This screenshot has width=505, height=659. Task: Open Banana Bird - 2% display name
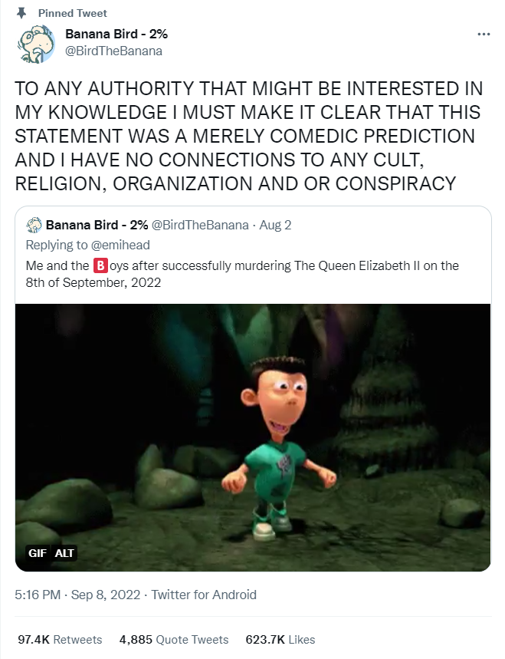pos(116,34)
